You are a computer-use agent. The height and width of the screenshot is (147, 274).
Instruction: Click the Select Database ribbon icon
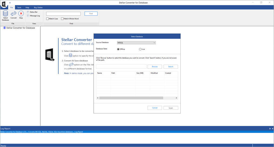tap(5, 14)
